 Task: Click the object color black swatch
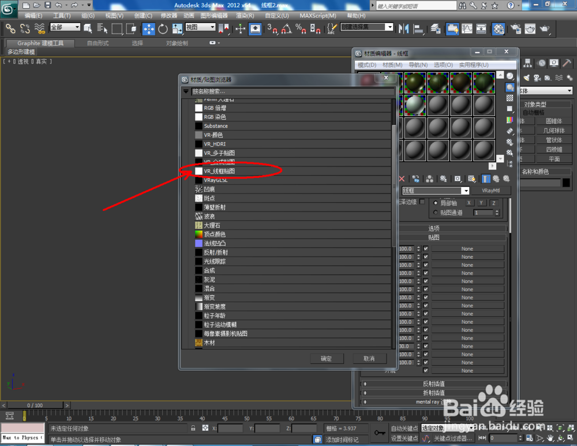coord(567,183)
